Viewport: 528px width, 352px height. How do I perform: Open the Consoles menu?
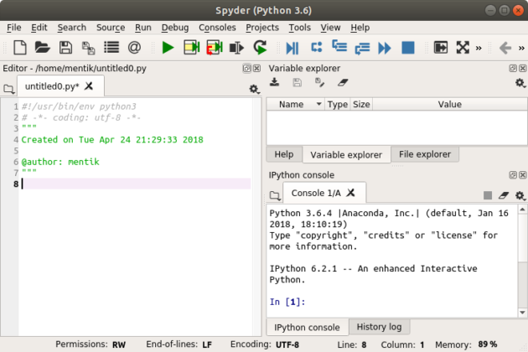coord(217,27)
